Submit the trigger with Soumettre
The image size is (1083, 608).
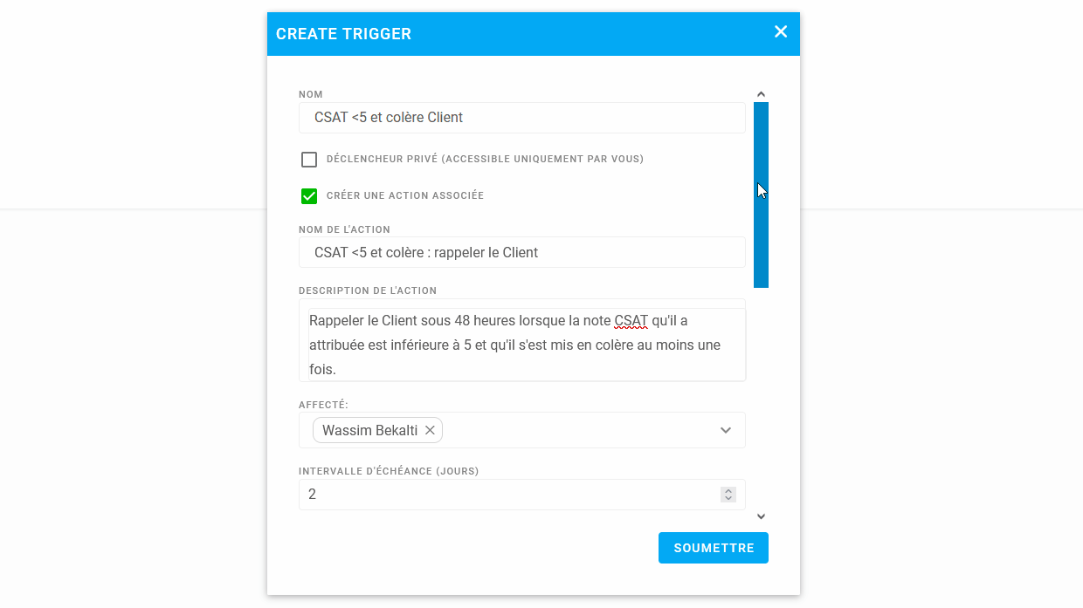pos(713,548)
